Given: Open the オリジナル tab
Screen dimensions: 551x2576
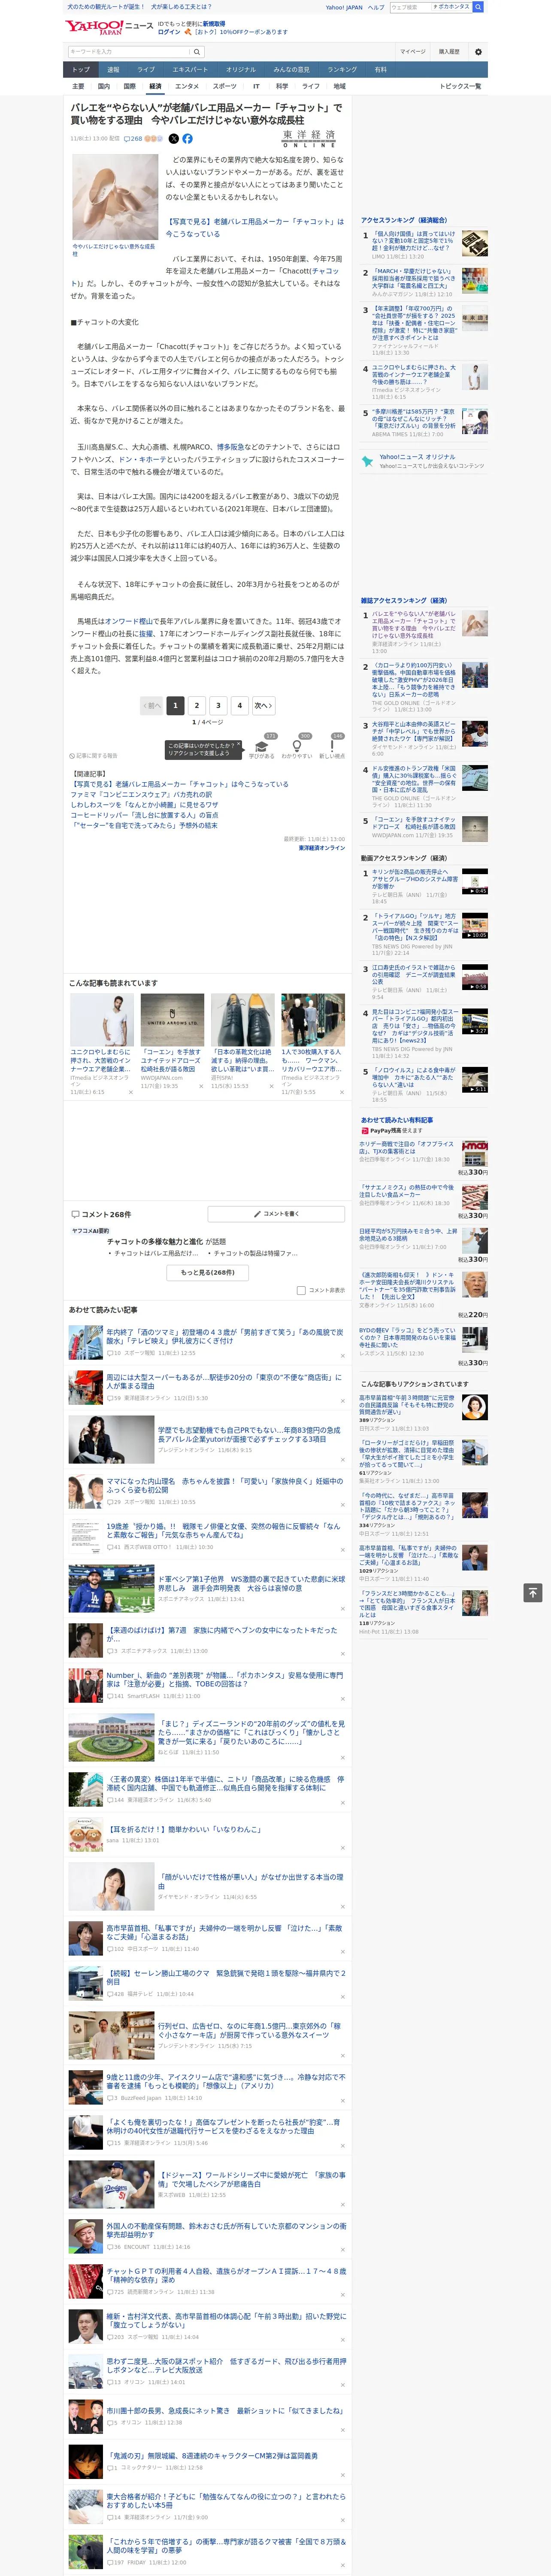Looking at the screenshot, I should [241, 70].
